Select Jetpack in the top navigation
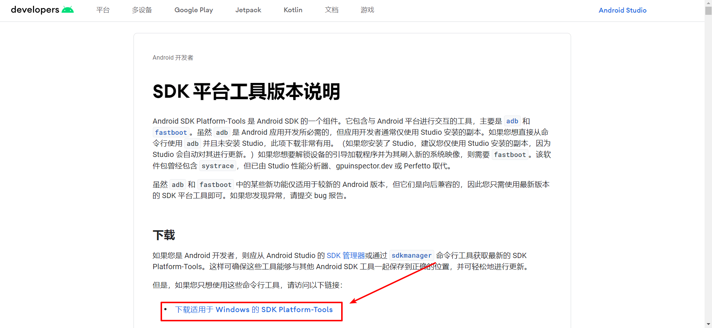This screenshot has width=712, height=328. pos(248,10)
